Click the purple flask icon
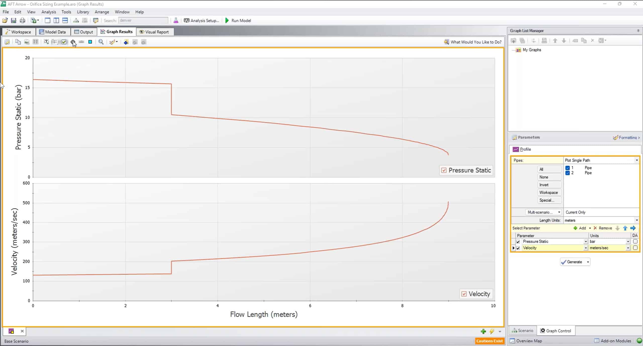 coord(176,20)
